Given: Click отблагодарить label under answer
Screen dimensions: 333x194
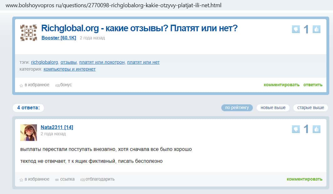Looking at the screenshot, I should (x=100, y=179).
